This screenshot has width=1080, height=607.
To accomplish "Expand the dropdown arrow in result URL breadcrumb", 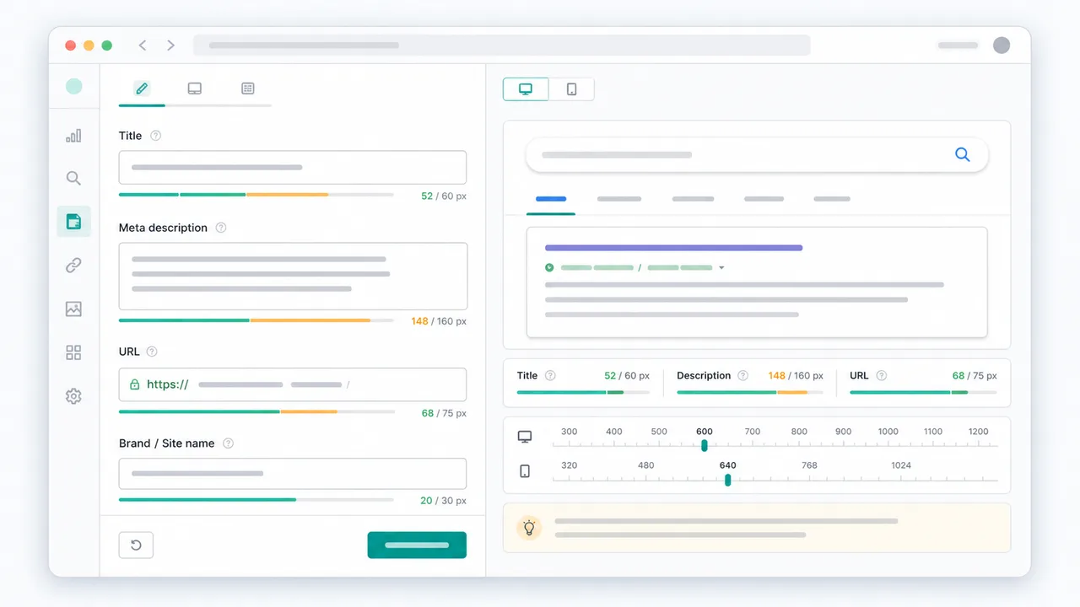I will (x=721, y=268).
